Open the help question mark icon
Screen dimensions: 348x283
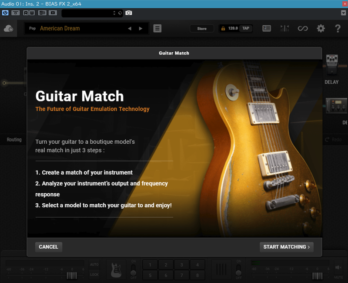pyautogui.click(x=338, y=28)
